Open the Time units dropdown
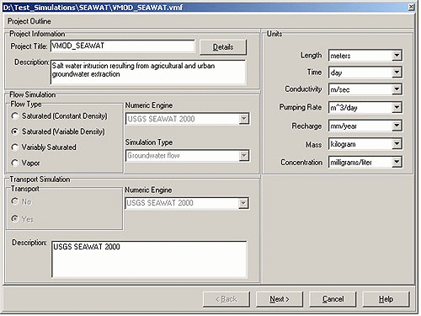Viewport: 421px width, 316px height. coord(397,72)
